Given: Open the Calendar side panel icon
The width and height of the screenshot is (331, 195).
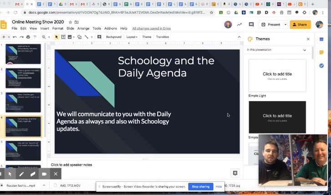Looking at the screenshot, I should coord(321,39).
